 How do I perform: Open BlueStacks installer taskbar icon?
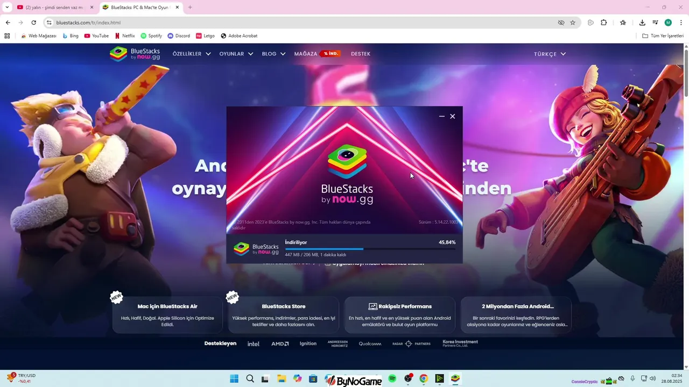455,379
